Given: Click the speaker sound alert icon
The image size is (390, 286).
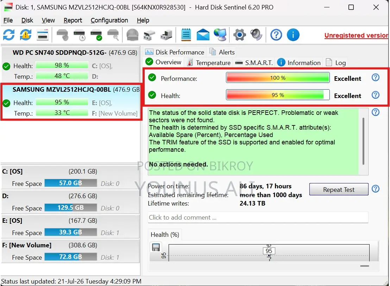Looking at the screenshot, I should pyautogui.click(x=256, y=35).
